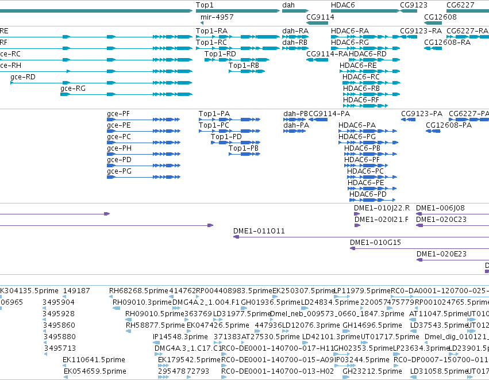Open the RH58877.5prime EST label

155,325
